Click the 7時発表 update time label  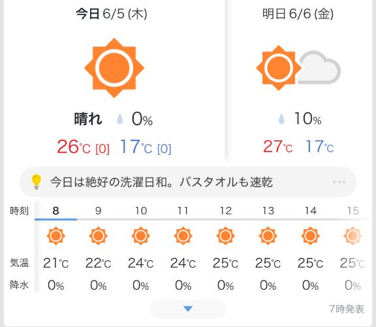point(347,309)
